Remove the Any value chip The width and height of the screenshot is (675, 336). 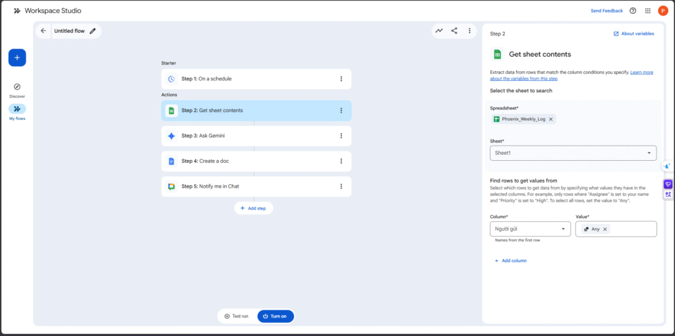[604, 229]
